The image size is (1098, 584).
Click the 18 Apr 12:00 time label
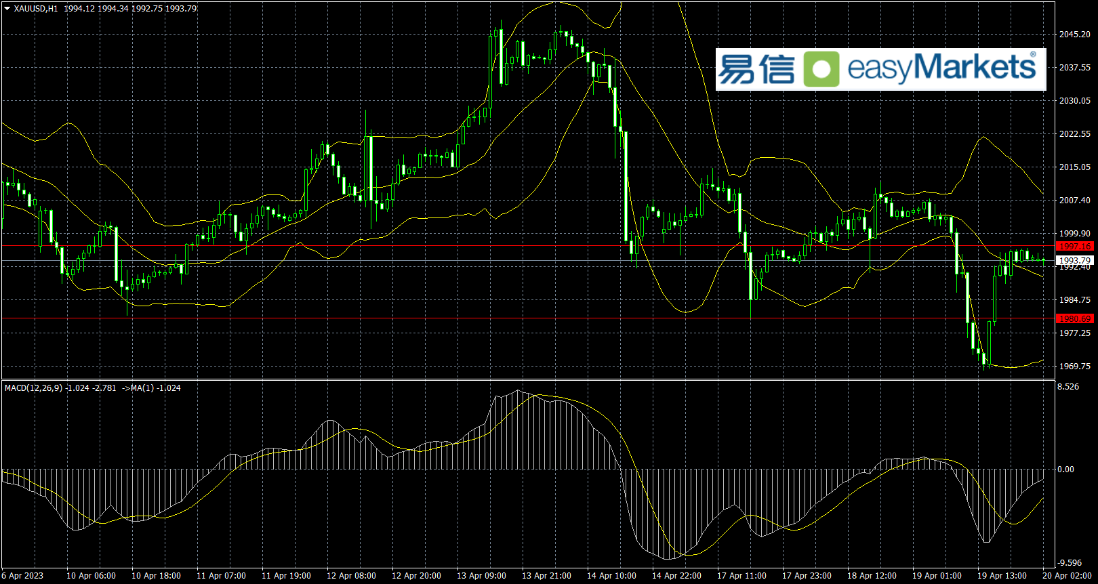[872, 576]
